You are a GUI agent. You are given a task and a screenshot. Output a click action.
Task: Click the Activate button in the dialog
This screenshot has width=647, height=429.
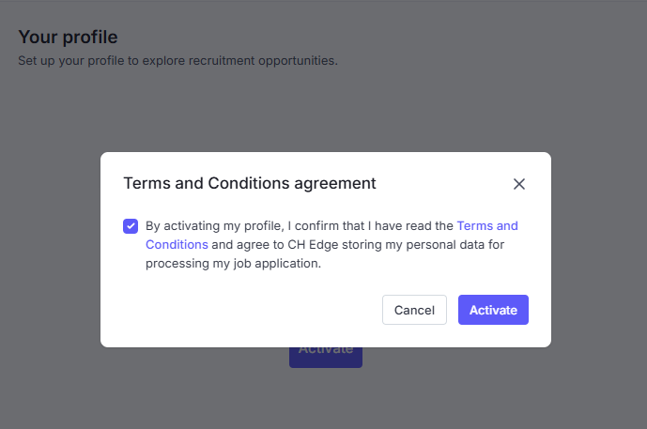point(493,310)
